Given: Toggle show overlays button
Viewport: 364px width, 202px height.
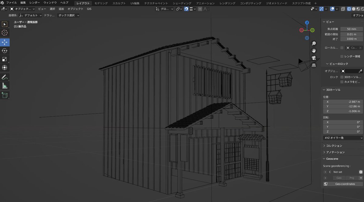Looking at the screenshot, I should pyautogui.click(x=332, y=9).
